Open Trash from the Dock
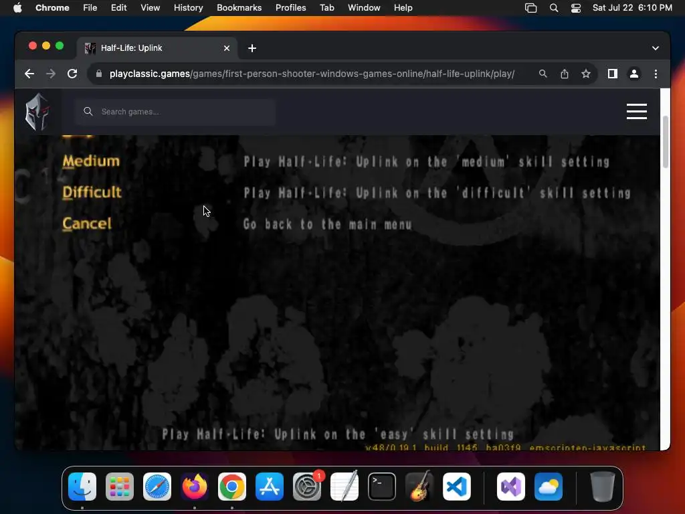The height and width of the screenshot is (514, 685). pos(603,487)
